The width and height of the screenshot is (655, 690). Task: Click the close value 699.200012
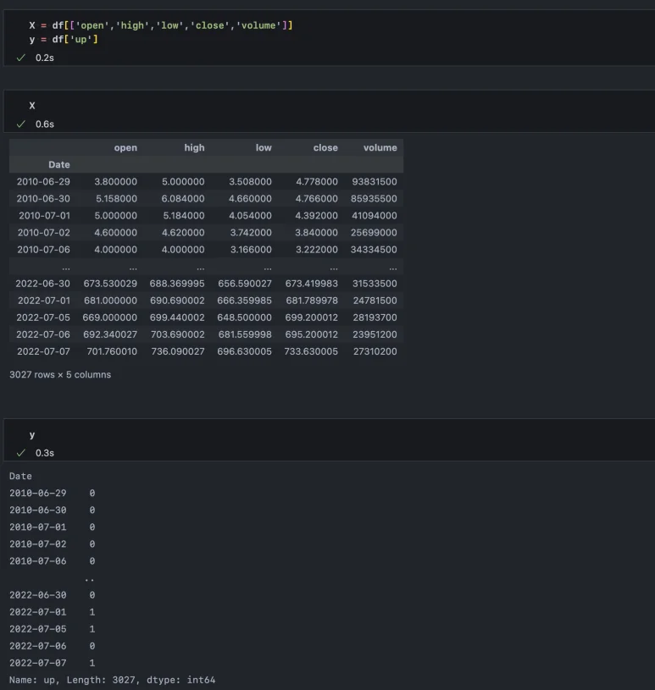tap(311, 317)
